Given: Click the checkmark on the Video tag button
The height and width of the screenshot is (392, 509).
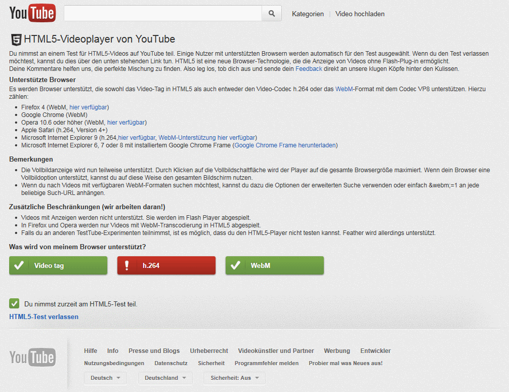Looking at the screenshot, I should (19, 265).
